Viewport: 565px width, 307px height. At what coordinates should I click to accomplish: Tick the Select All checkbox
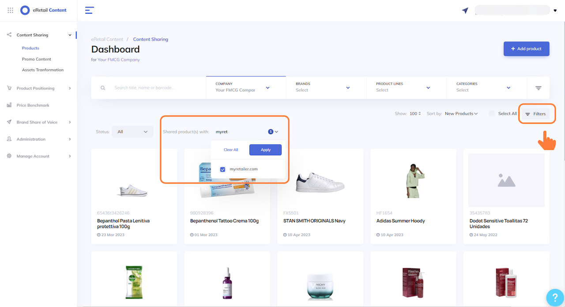(x=492, y=113)
